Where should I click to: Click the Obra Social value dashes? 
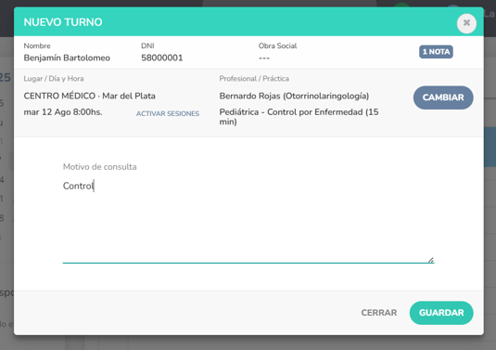264,58
